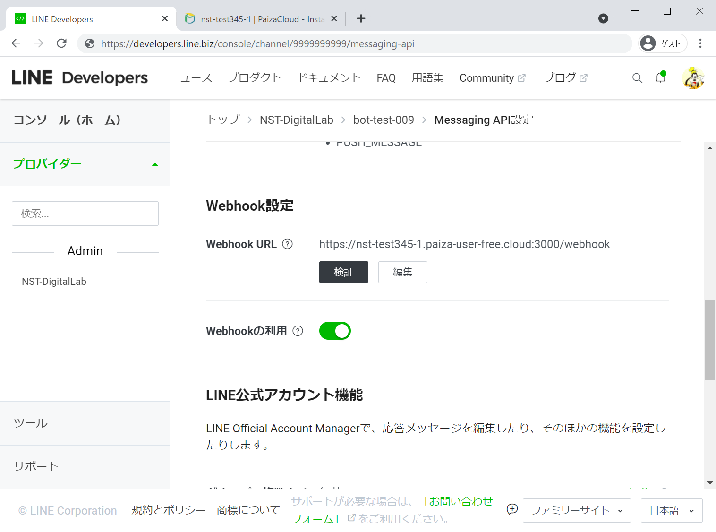Click the トップ breadcrumb
The height and width of the screenshot is (532, 716).
coord(223,120)
